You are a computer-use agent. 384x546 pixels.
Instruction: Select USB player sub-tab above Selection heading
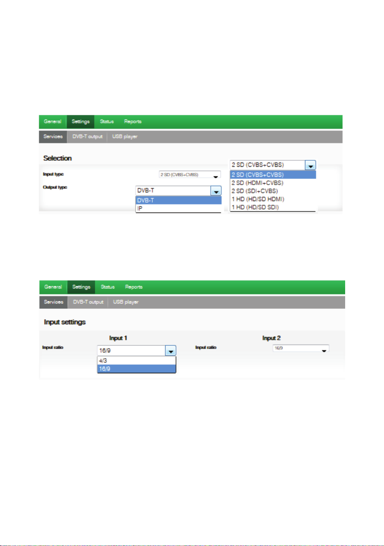125,136
